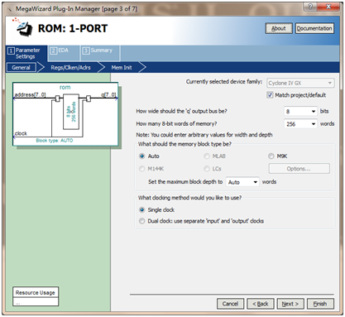Open the words of memory dropdown

pos(300,124)
